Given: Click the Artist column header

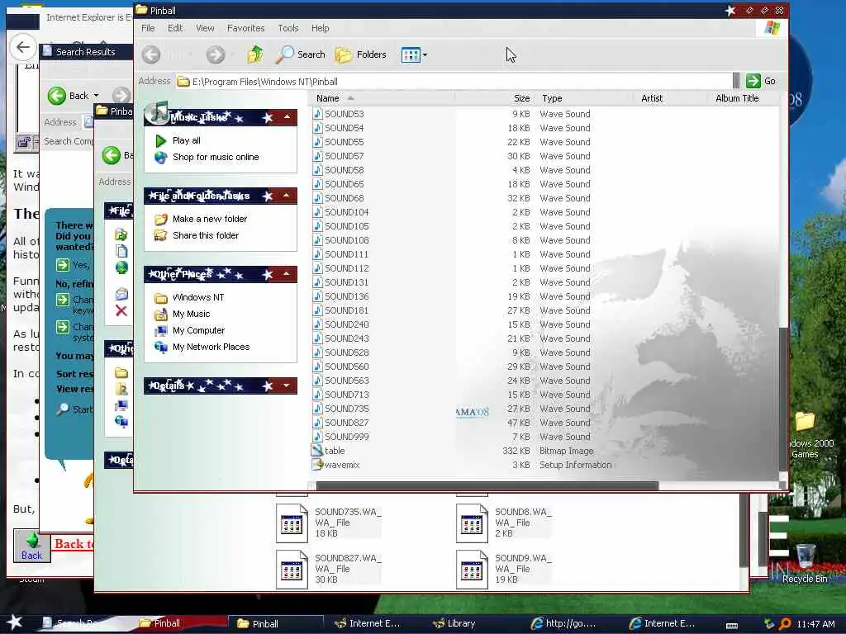Looking at the screenshot, I should [671, 98].
